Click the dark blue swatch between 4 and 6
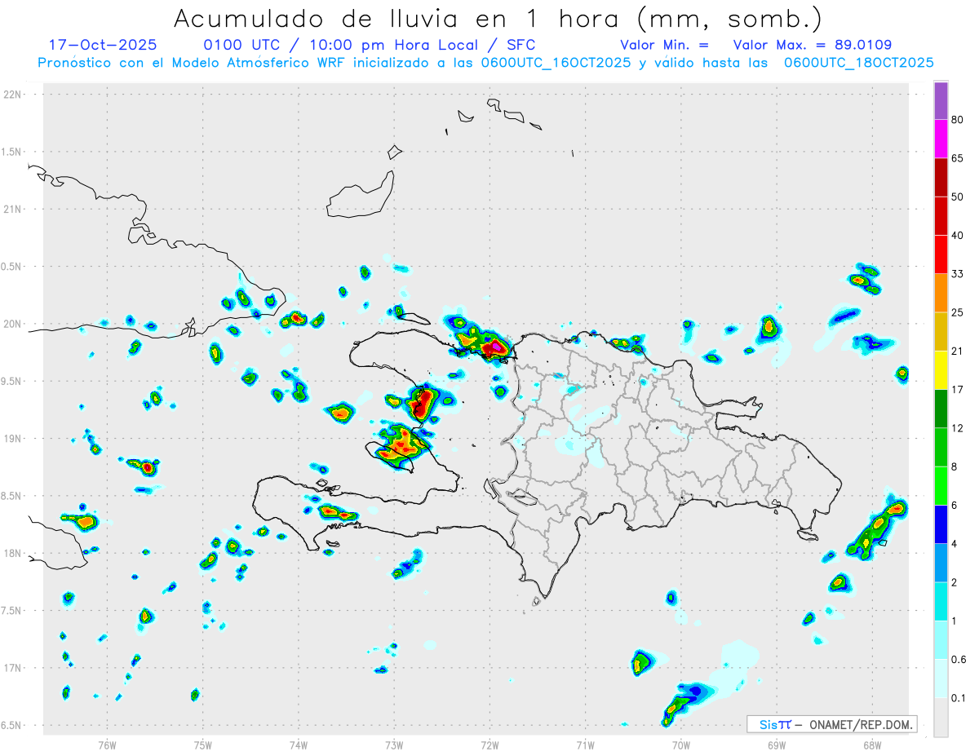Viewport: 979px width, 756px height. (941, 524)
